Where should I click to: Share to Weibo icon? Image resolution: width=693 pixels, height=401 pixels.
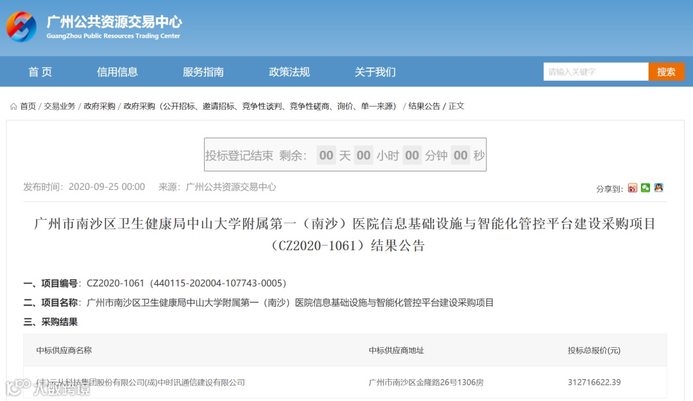coord(633,188)
